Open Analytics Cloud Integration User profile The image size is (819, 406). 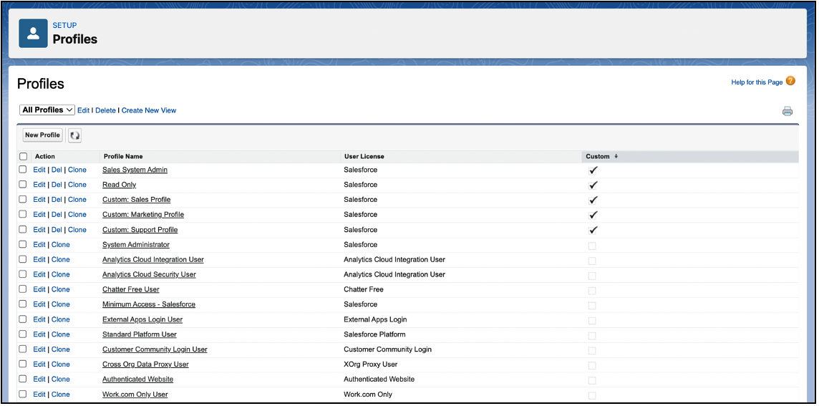pyautogui.click(x=153, y=260)
